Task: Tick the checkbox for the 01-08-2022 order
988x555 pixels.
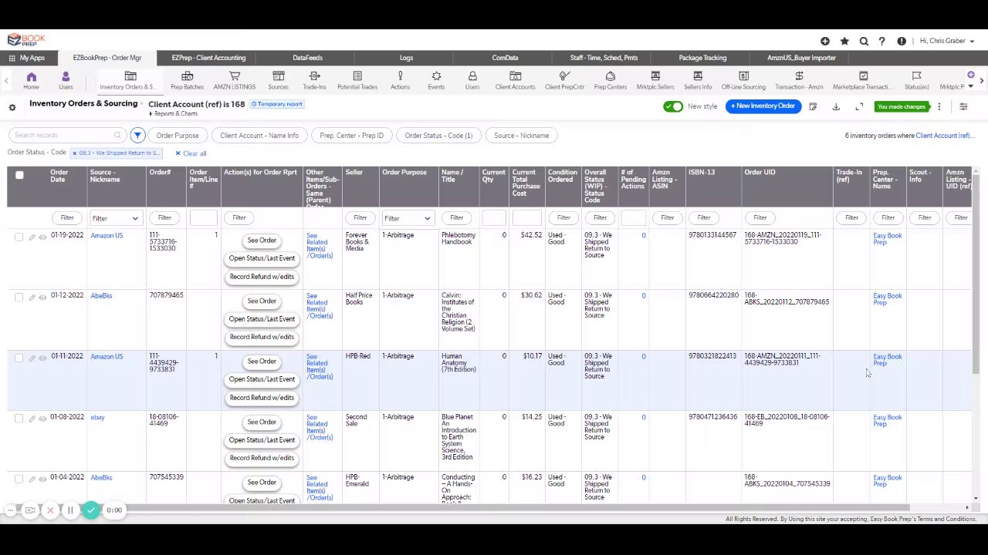Action: 19,419
